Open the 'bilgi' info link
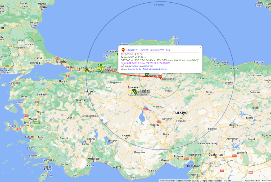The width and height of the screenshot is (271, 182). click(168, 50)
